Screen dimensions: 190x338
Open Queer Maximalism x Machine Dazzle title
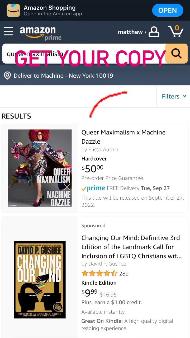pos(123,137)
